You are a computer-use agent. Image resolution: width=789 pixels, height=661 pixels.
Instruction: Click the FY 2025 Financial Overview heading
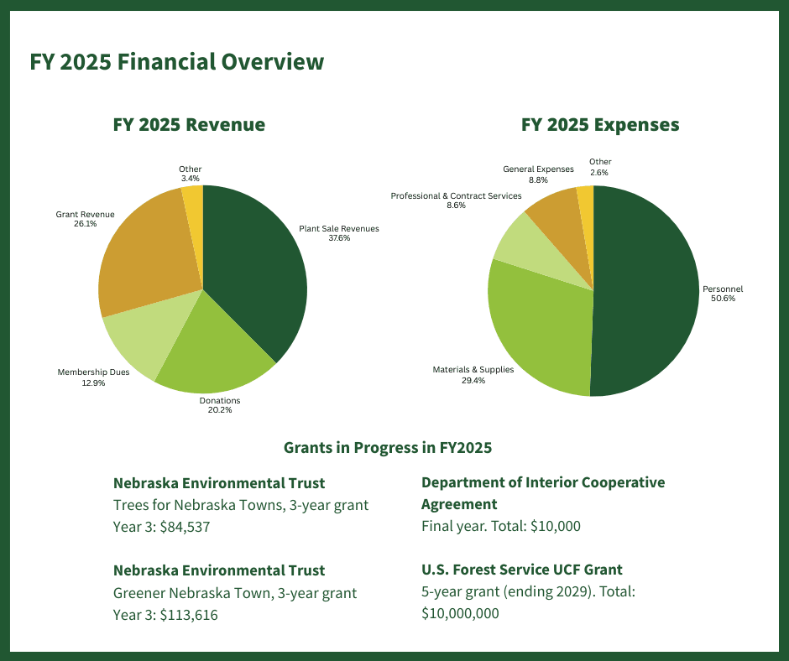(x=177, y=61)
